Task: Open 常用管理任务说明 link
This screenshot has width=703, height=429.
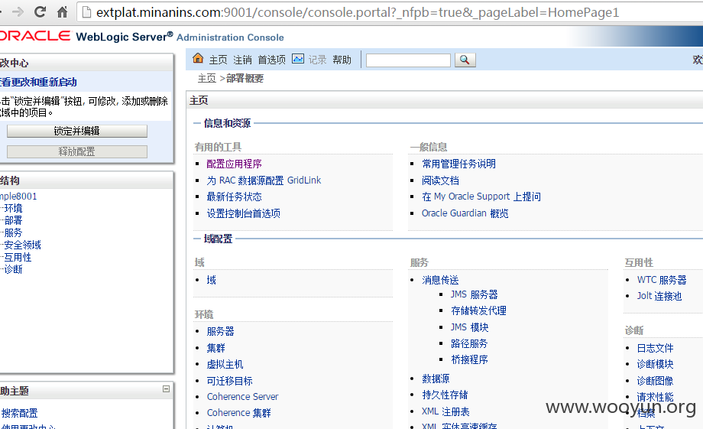Action: coord(458,164)
